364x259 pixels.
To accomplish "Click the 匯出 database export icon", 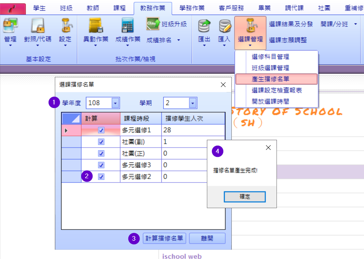I will (204, 26).
